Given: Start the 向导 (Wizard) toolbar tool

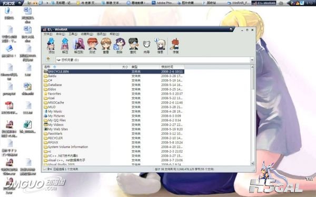Looking at the screenshot, I should tap(146, 47).
